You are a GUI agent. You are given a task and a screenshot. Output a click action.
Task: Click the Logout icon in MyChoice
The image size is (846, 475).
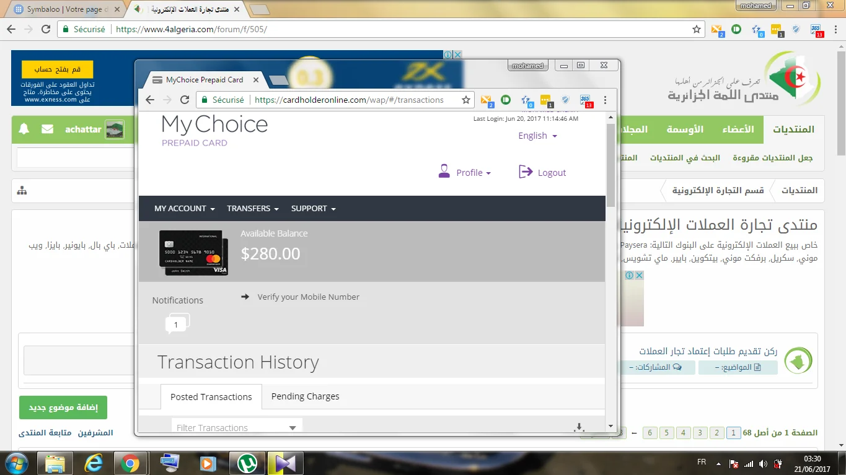tap(526, 172)
